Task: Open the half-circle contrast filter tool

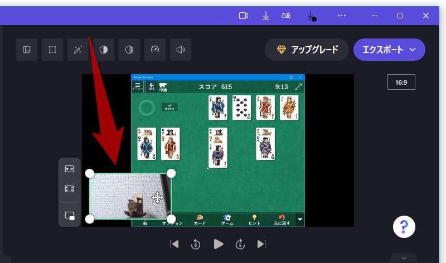Action: pos(104,50)
